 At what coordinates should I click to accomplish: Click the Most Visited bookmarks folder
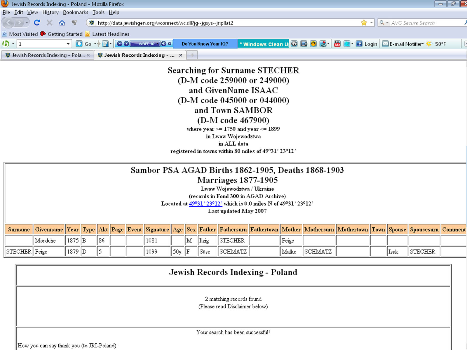(20, 34)
